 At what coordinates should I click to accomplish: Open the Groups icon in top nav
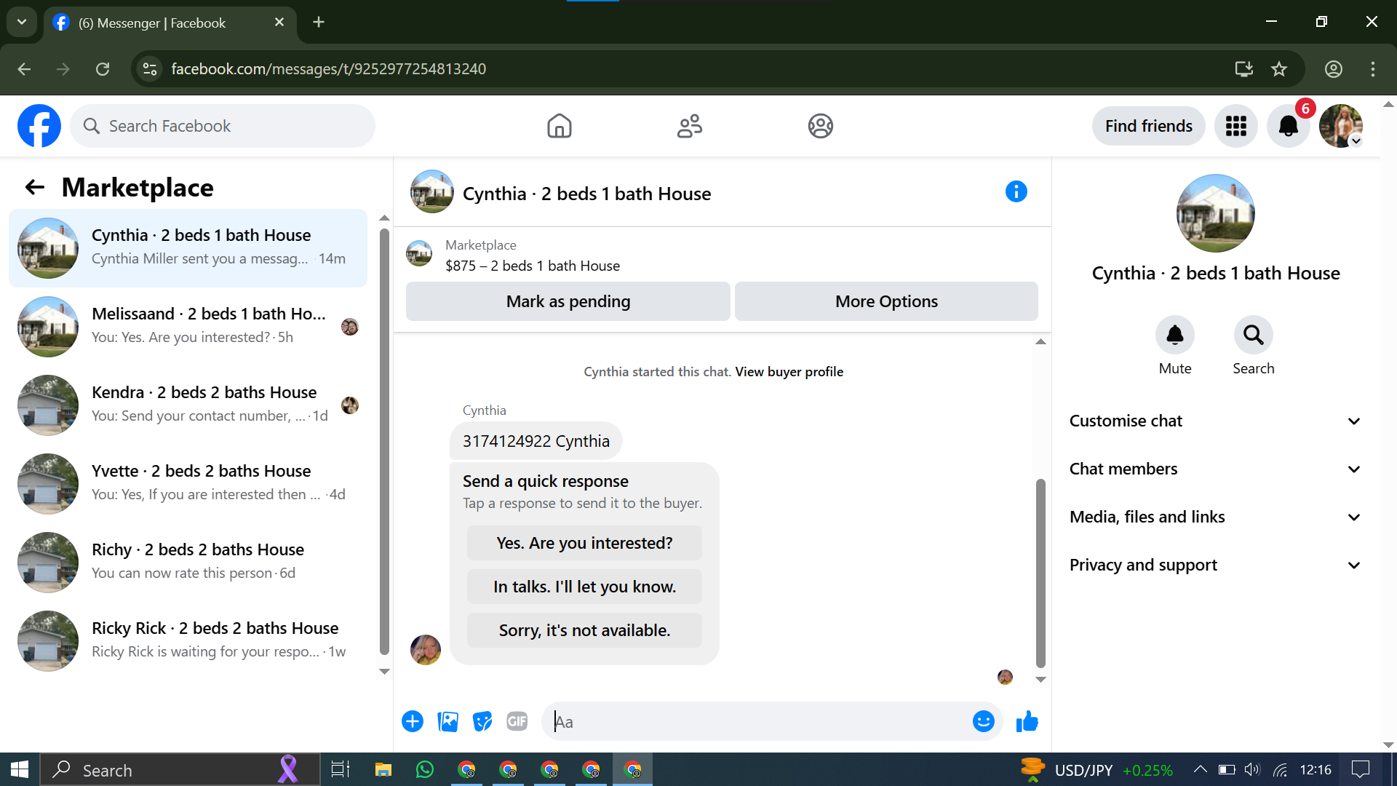(x=820, y=126)
